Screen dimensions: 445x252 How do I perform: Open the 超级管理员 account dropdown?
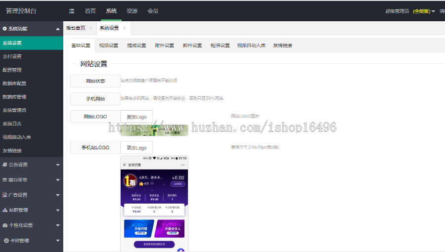(410, 11)
